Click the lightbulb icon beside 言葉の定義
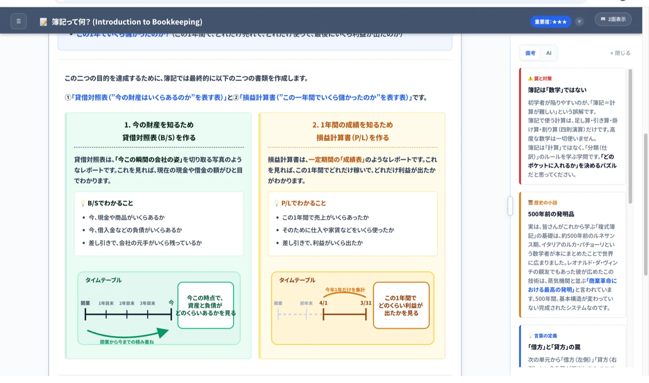The width and height of the screenshot is (649, 383). point(530,336)
